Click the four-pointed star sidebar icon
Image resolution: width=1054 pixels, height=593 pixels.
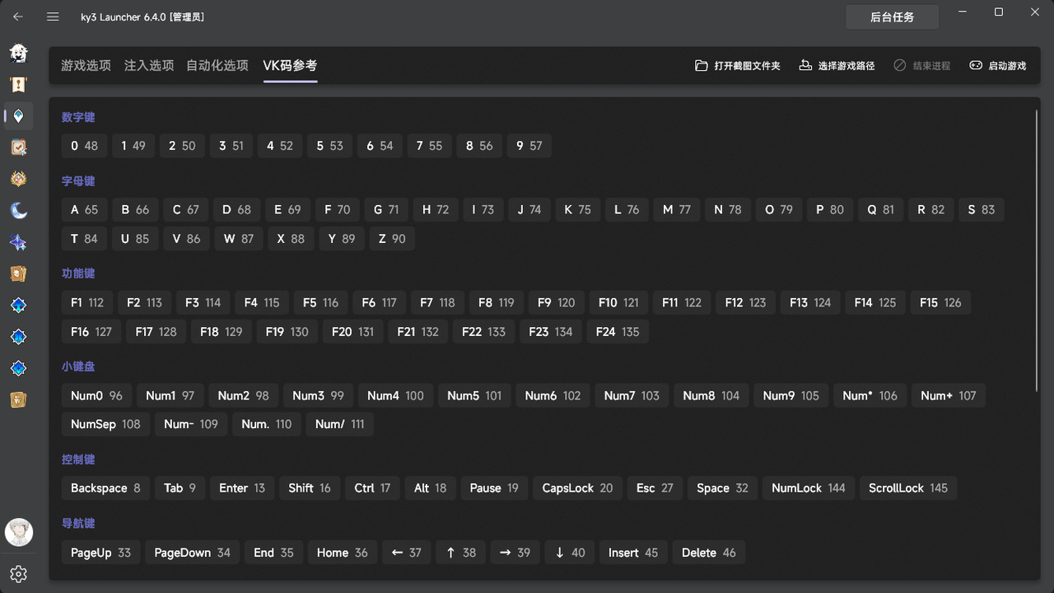(x=18, y=242)
